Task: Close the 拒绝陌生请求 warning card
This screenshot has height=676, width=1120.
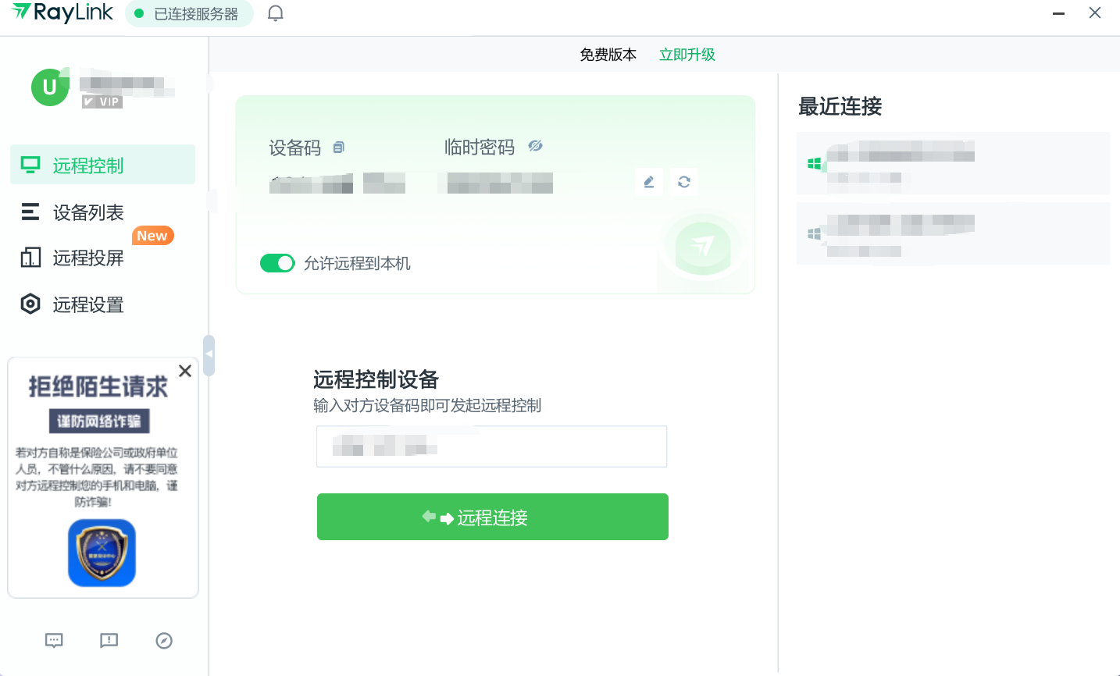Action: tap(185, 371)
